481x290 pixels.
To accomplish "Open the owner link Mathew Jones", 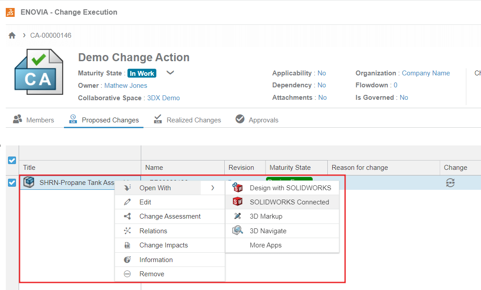I will click(126, 86).
